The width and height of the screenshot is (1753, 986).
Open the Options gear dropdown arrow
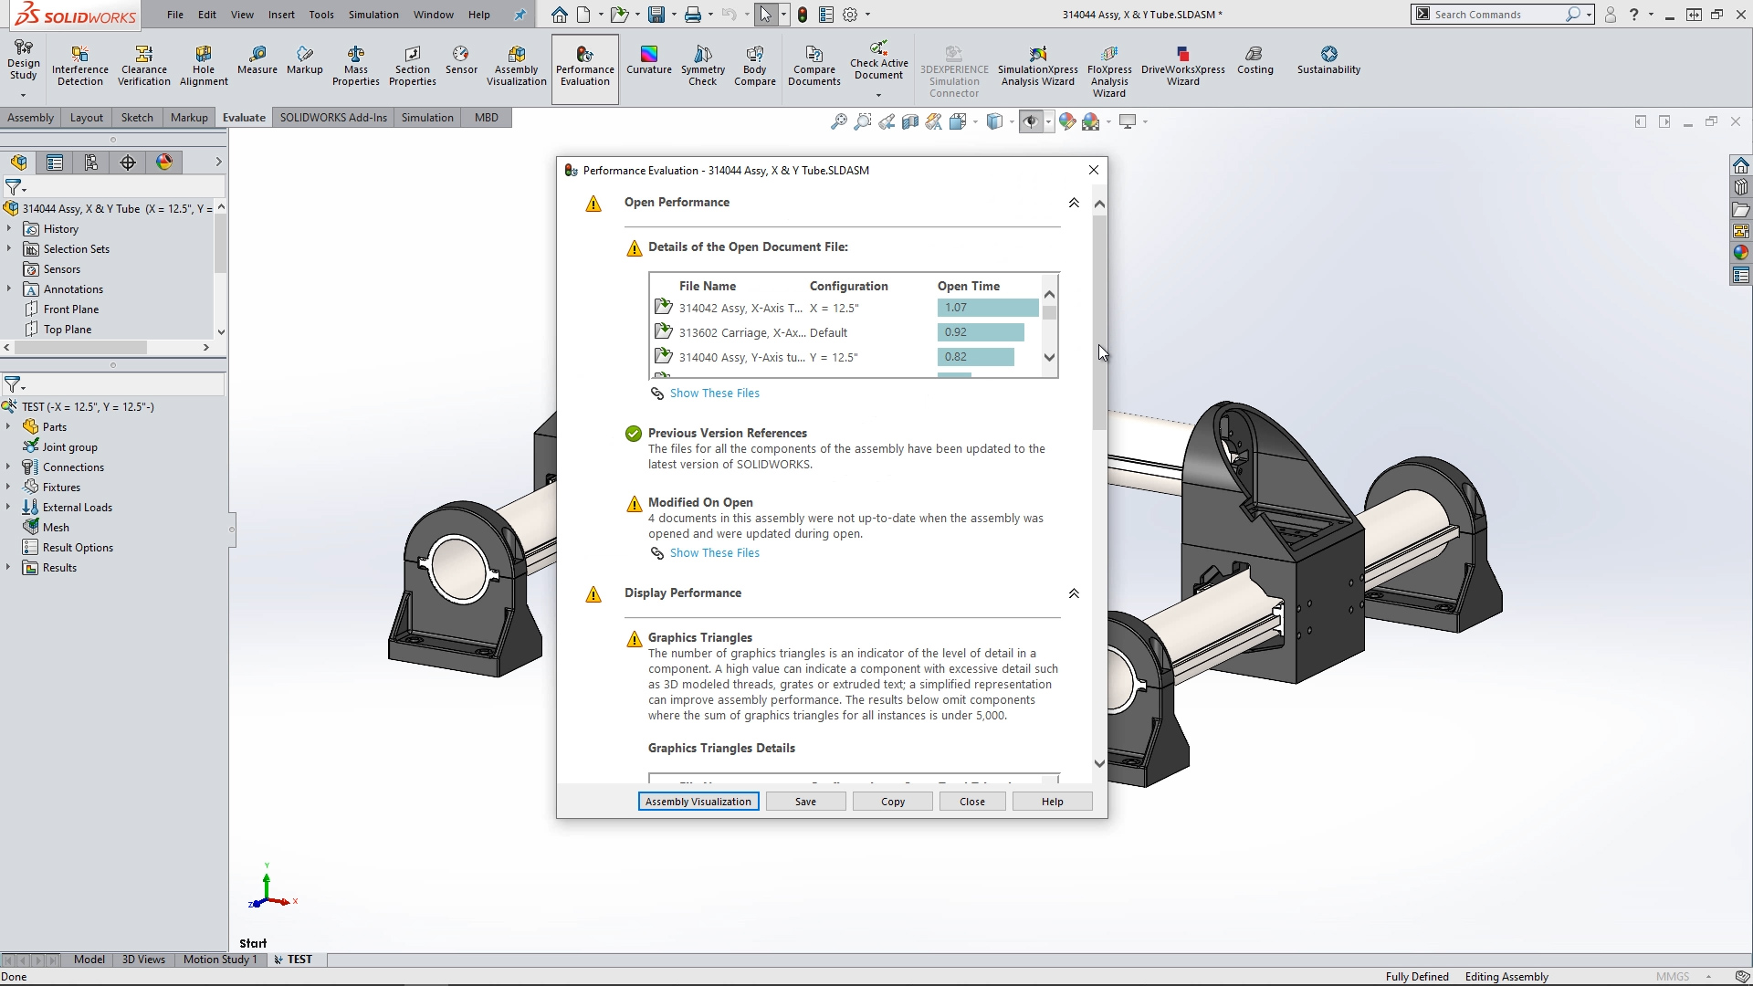(x=867, y=15)
